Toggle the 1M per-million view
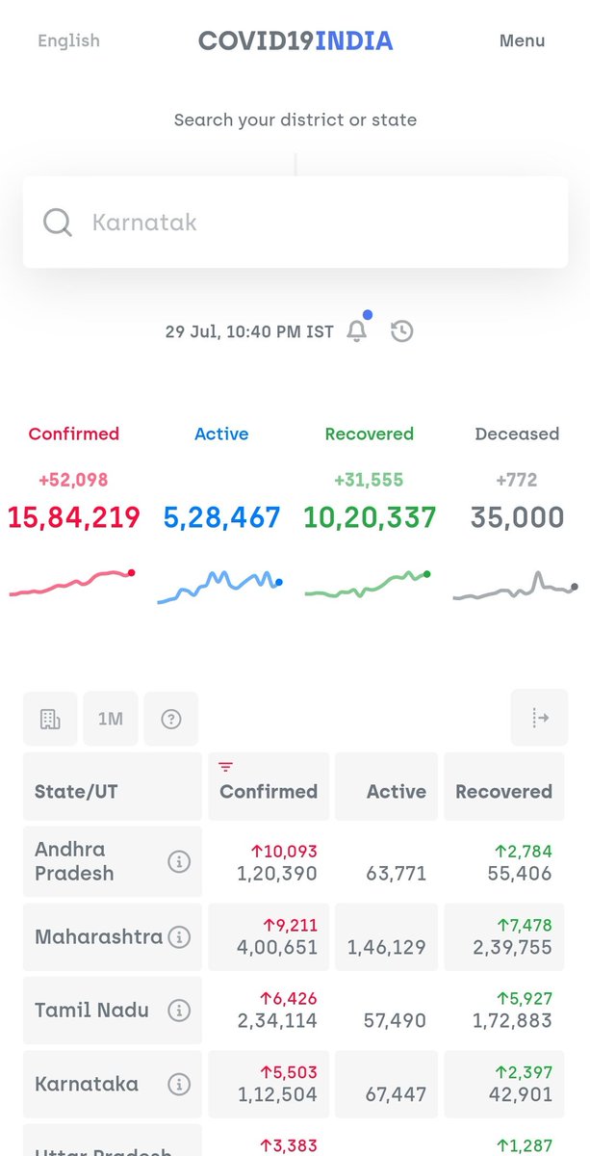 pyautogui.click(x=111, y=719)
